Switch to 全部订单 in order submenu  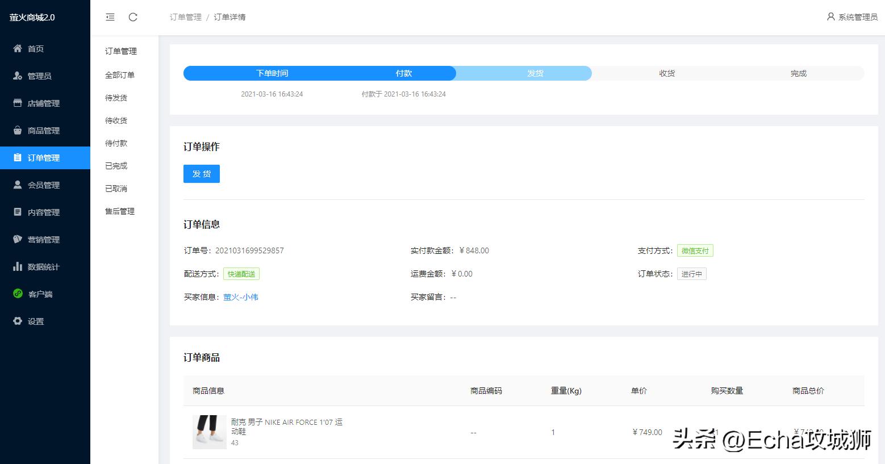(x=119, y=74)
